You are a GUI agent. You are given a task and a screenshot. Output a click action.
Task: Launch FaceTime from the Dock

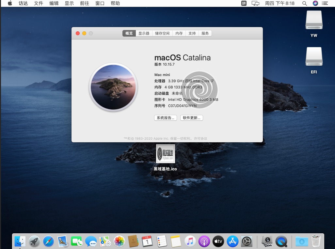coord(76,241)
